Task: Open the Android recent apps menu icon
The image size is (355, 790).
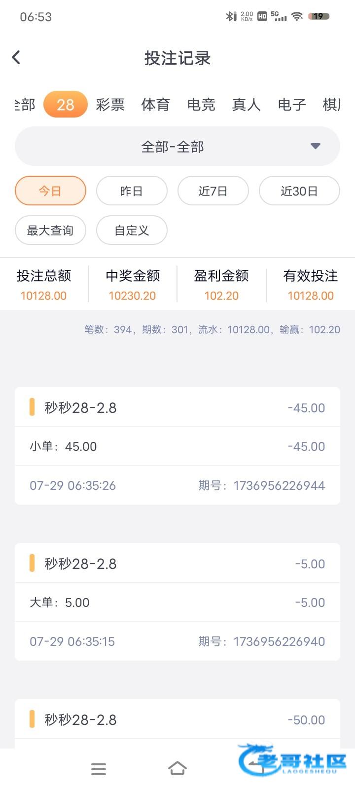Action: click(99, 769)
